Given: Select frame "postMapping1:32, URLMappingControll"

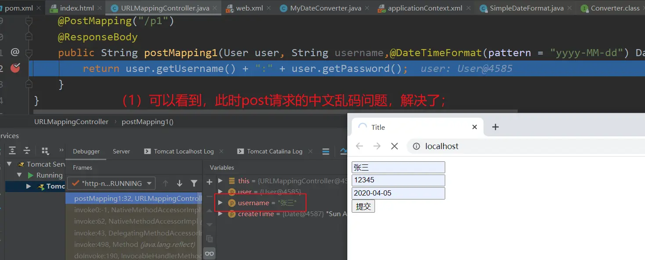Looking at the screenshot, I should (x=134, y=198).
